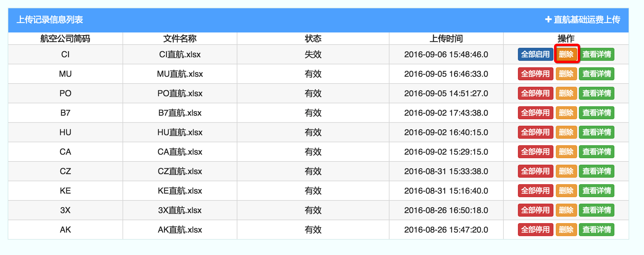Viewport: 644px width, 255px height.
Task: Delete the KE直航.xlsx record
Action: click(566, 191)
